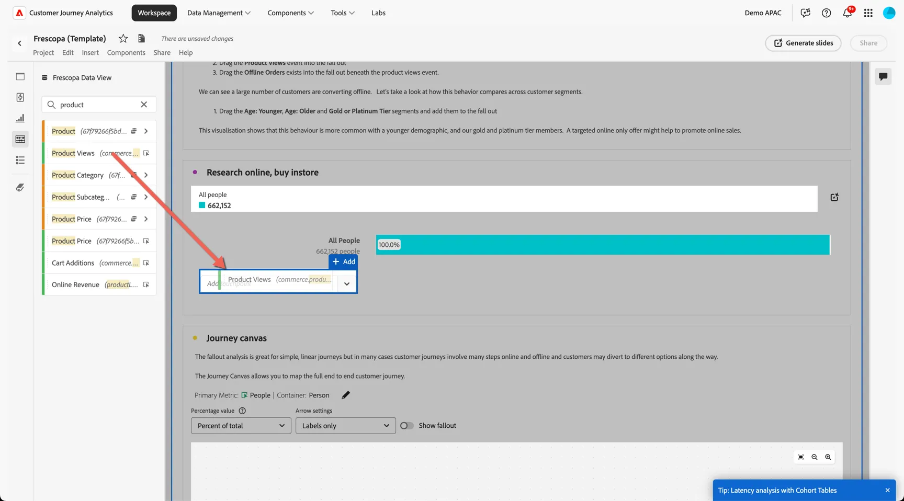Viewport: 904px width, 501px height.
Task: Click the Research online panel color dot
Action: pos(195,172)
